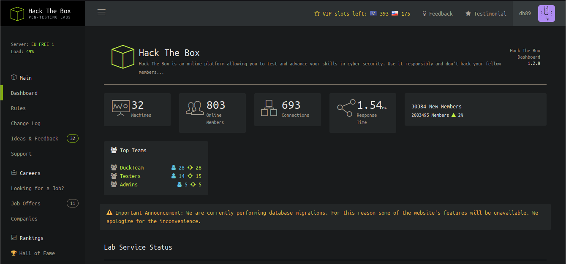
Task: Click the Hack The Box cube logo in header
Action: [17, 13]
